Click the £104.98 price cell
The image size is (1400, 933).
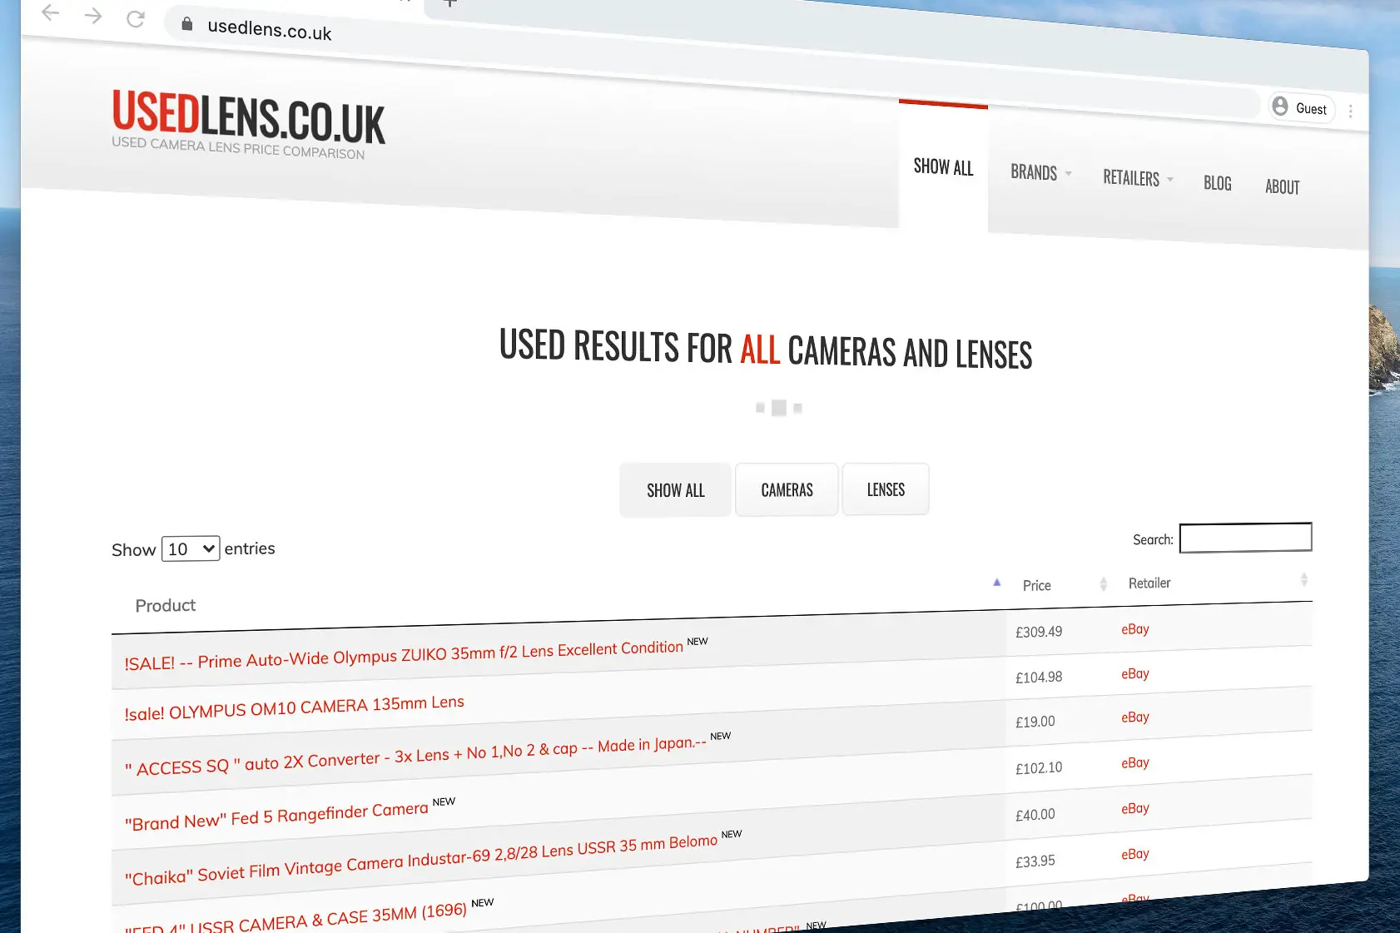(1039, 677)
